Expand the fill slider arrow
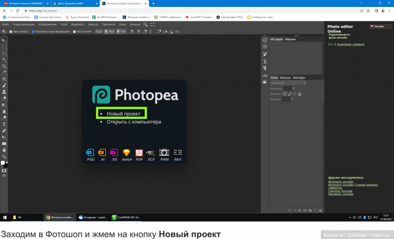The width and height of the screenshot is (394, 239). (292, 99)
